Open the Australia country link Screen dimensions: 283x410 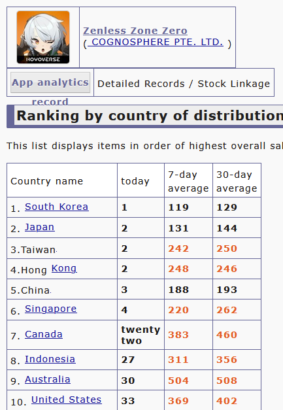tap(48, 379)
